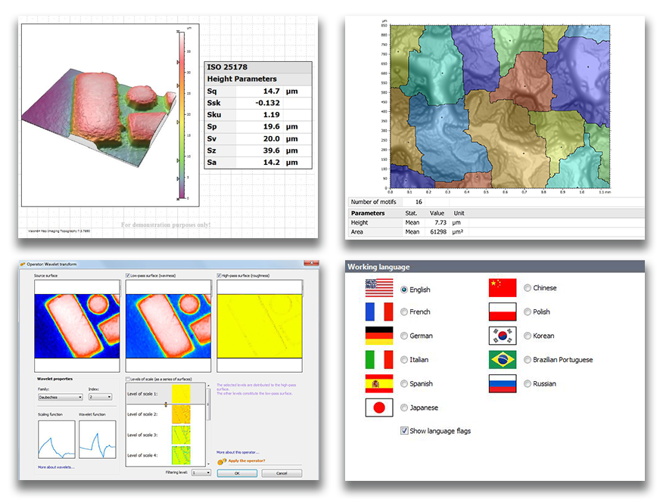Select Level of scale 3 entry
Image resolution: width=663 pixels, height=499 pixels.
pyautogui.click(x=163, y=435)
